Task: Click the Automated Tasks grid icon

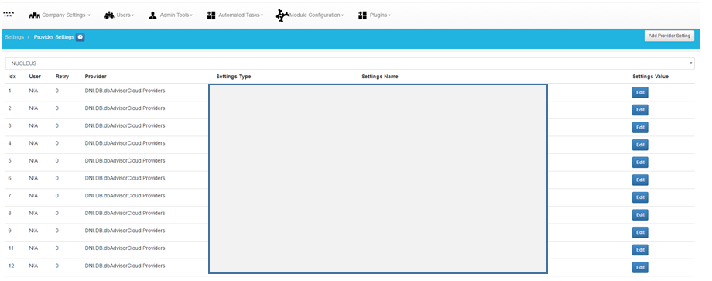Action: click(211, 15)
